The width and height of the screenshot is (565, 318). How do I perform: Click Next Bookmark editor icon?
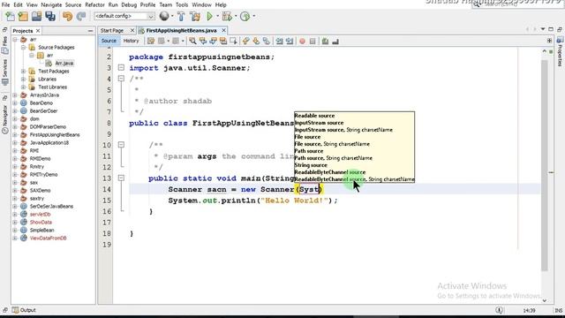pos(256,42)
